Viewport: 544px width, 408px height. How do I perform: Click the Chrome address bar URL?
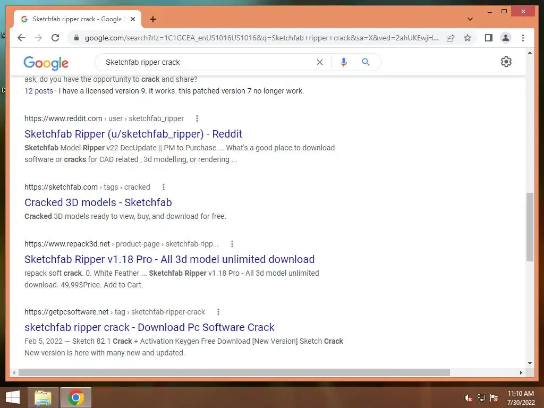(x=261, y=38)
